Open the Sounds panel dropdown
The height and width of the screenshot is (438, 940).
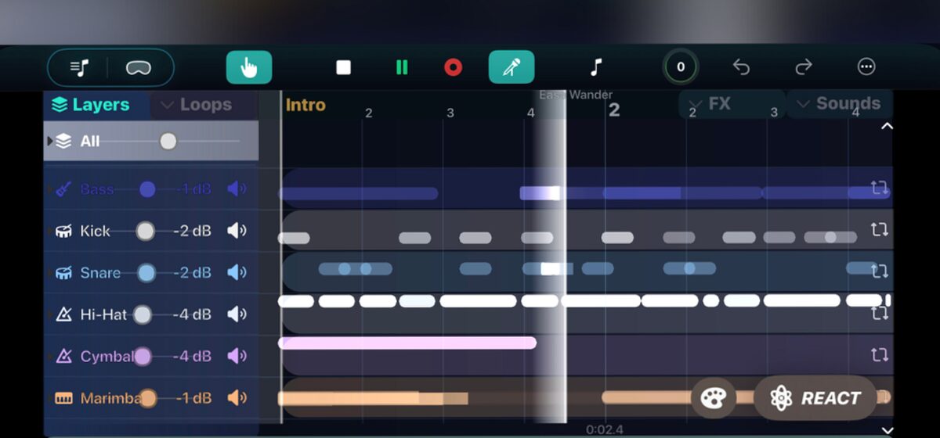[838, 103]
